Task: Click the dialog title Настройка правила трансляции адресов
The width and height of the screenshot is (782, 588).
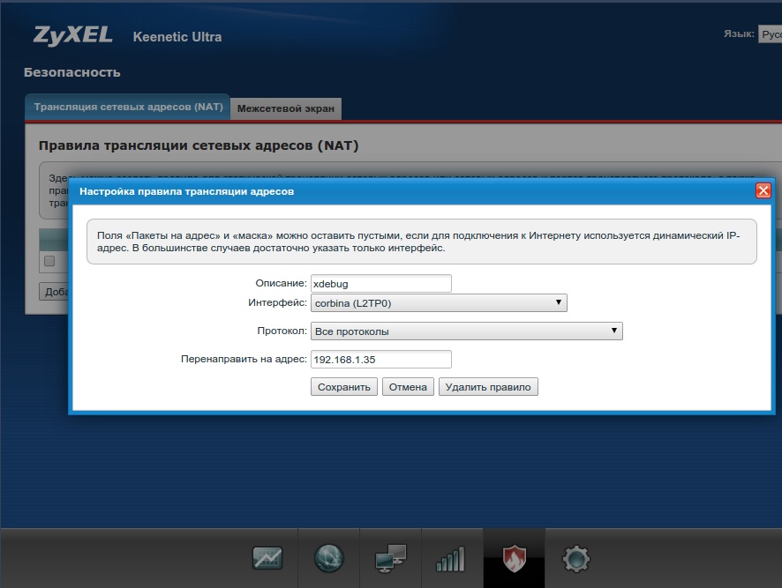Action: click(x=186, y=191)
